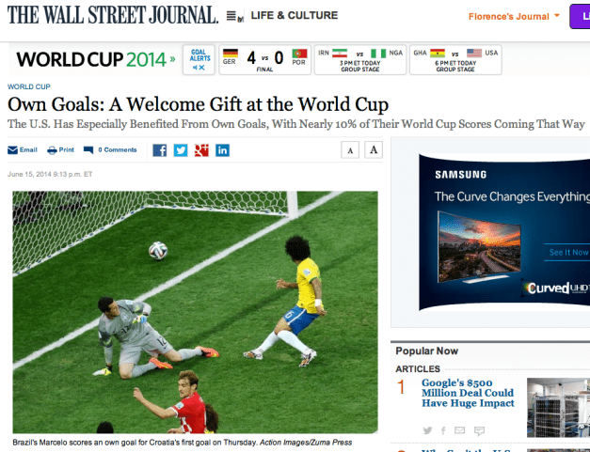The image size is (590, 452).
Task: Click the World Cup category link above headline
Action: pos(29,86)
